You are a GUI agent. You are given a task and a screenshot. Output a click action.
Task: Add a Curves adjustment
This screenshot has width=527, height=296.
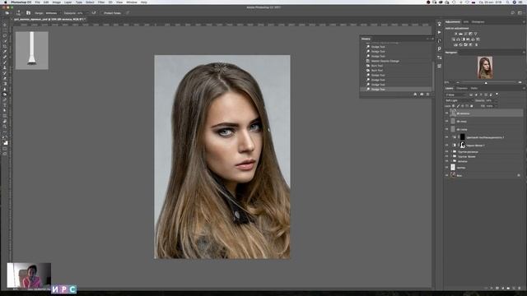coord(465,34)
